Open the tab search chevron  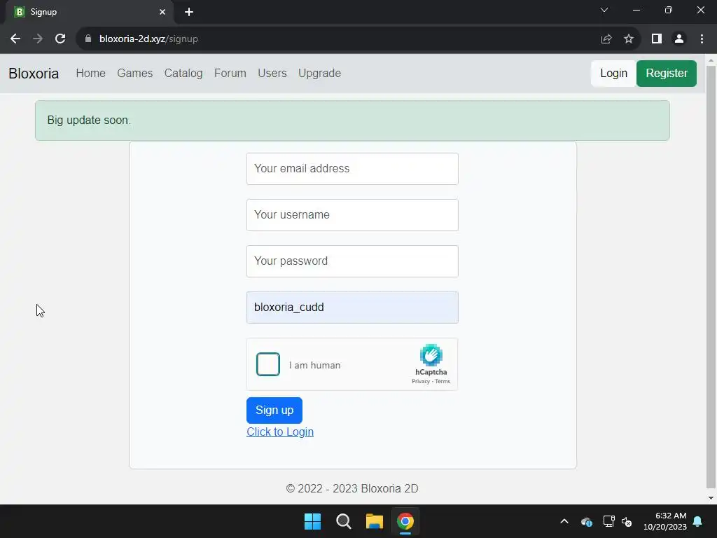(x=604, y=10)
